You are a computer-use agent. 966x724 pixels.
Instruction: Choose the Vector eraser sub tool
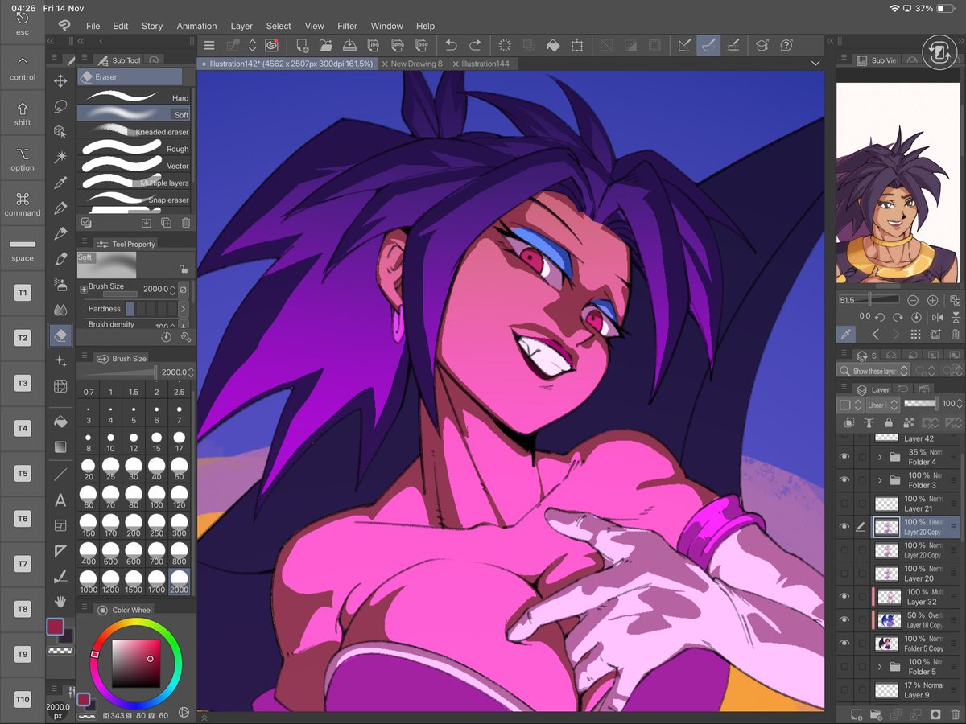pos(134,163)
